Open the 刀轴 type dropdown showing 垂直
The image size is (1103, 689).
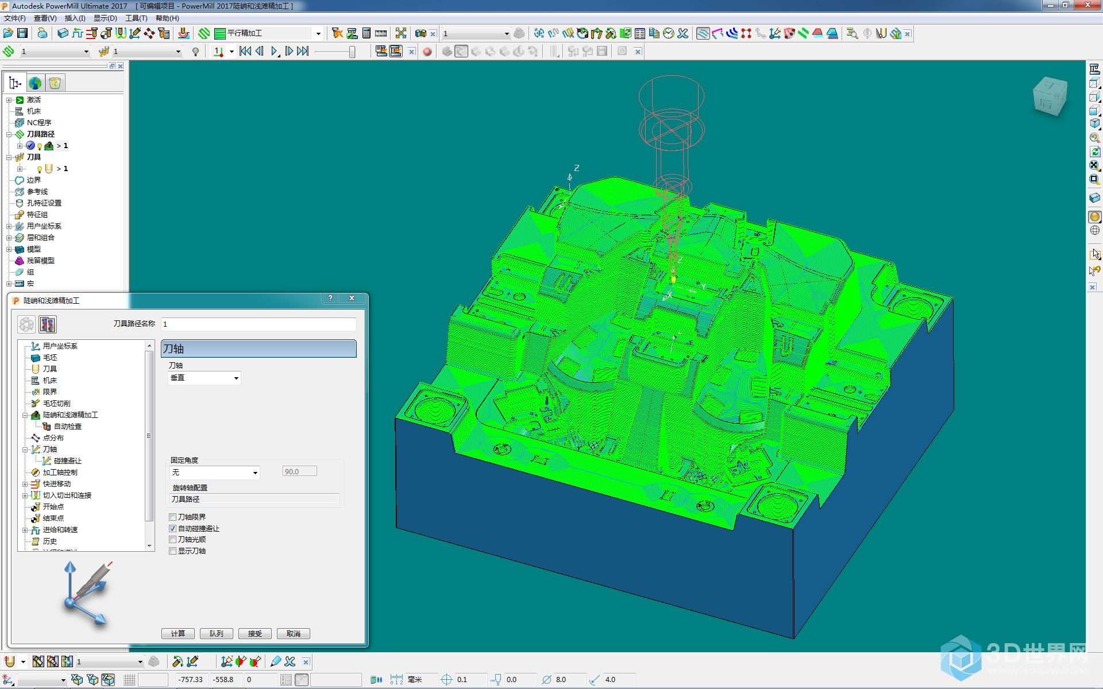(x=205, y=378)
